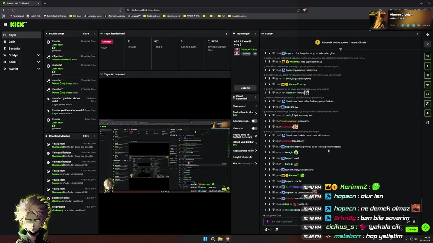Open the Windows Start button
Viewport: 433px width, 243px height.
click(205, 239)
